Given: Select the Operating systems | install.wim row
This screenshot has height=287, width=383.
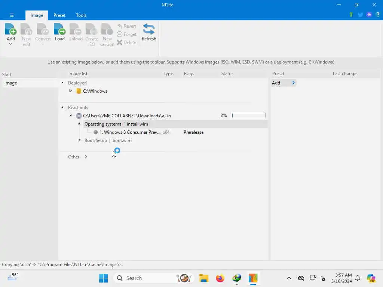Looking at the screenshot, I should click(175, 124).
